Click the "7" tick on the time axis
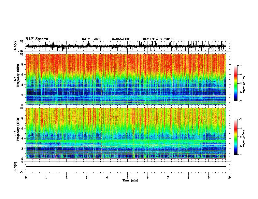258x199 pixels. pos(168,178)
